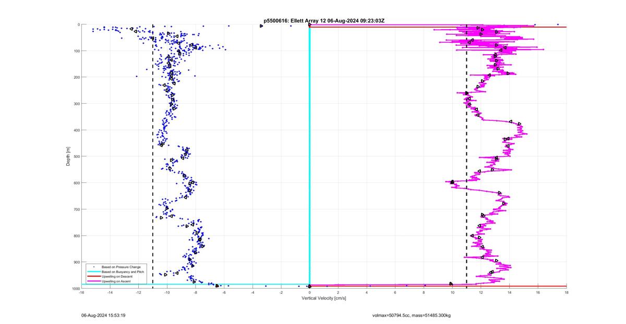Viewport: 626px width, 324px height.
Task: Click the '-10' tick on the velocity axis
Action: [167, 293]
